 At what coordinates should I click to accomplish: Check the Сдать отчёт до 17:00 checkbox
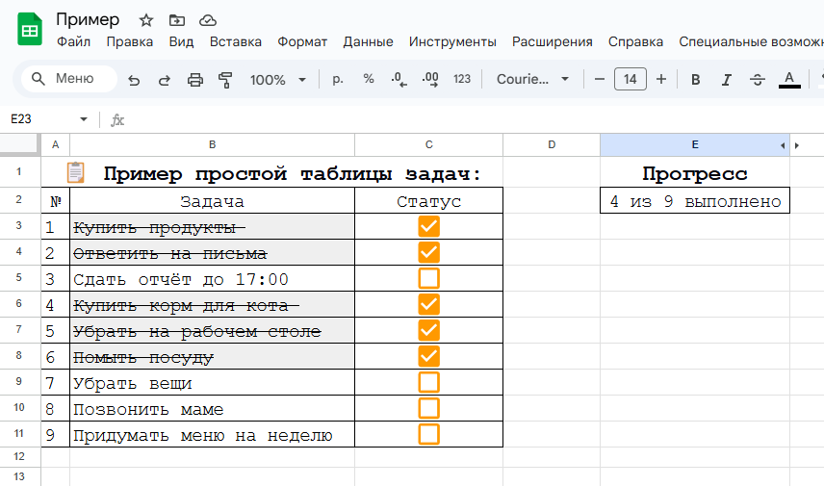(x=428, y=278)
